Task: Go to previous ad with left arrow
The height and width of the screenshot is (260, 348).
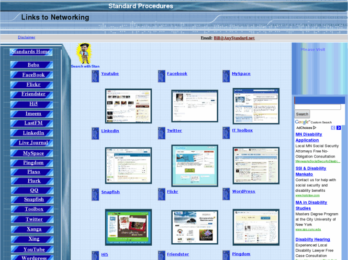Action: point(333,128)
